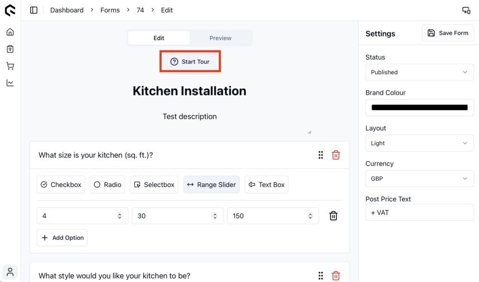Click the Save Form button
Screen dimensions: 479x282
pyautogui.click(x=448, y=33)
